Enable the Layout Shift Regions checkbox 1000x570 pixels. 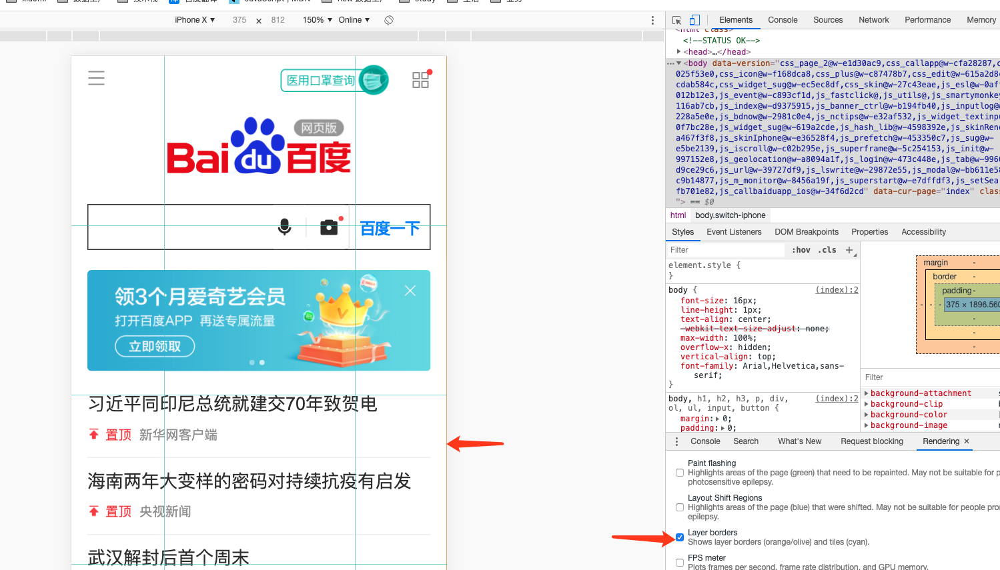pyautogui.click(x=680, y=507)
